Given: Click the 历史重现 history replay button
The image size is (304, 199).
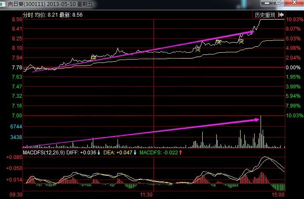Looking at the screenshot, I should coord(265,15).
